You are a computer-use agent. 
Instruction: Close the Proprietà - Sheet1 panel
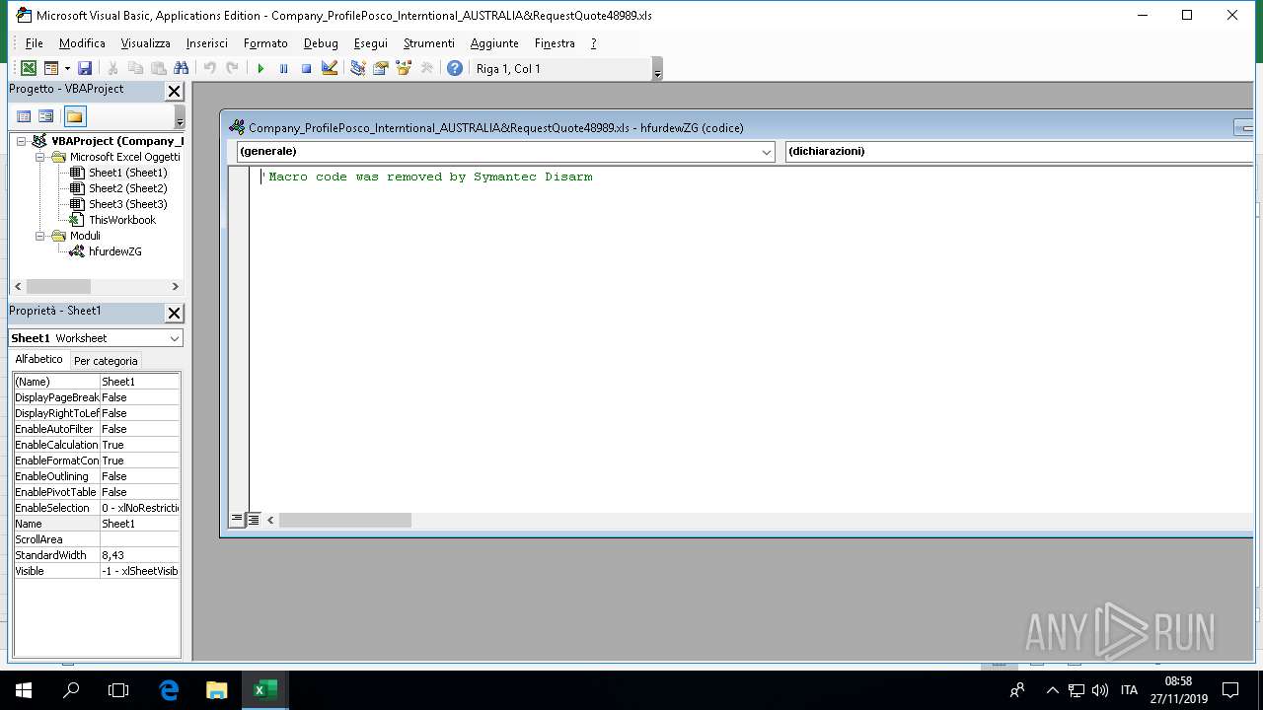pos(174,313)
